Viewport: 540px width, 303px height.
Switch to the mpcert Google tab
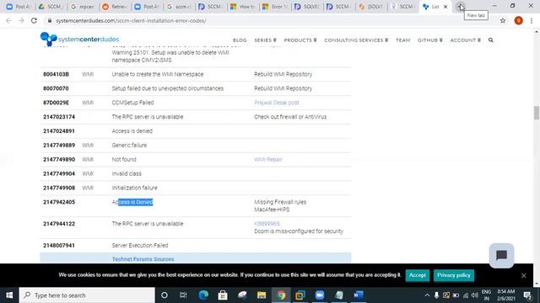(x=83, y=7)
